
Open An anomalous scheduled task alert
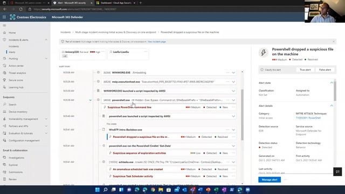(x=138, y=169)
